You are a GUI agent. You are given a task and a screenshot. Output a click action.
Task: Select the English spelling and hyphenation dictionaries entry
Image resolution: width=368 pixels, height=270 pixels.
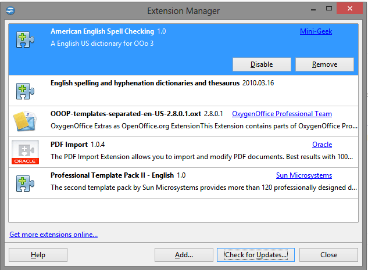pyautogui.click(x=183, y=91)
